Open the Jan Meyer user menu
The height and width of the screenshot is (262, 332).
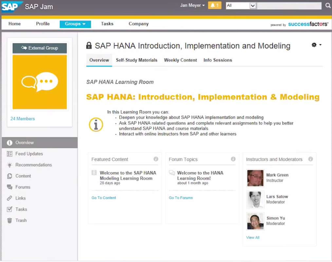192,5
